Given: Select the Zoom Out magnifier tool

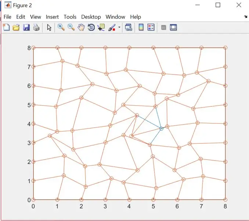Looking at the screenshot, I should [x=71, y=27].
